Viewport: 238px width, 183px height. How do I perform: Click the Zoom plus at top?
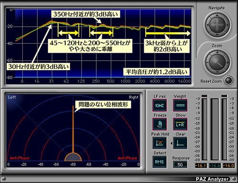217,52
